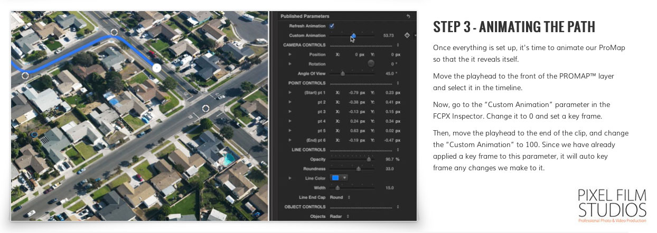Click the blue Line Color swatch
This screenshot has height=233, width=657.
335,178
